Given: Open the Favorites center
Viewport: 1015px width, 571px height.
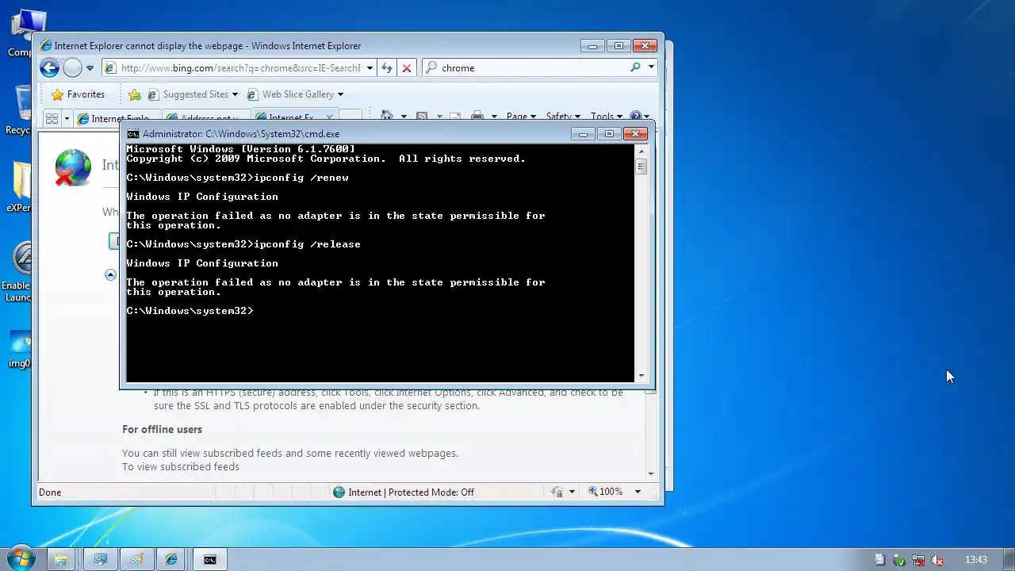Looking at the screenshot, I should click(x=78, y=94).
